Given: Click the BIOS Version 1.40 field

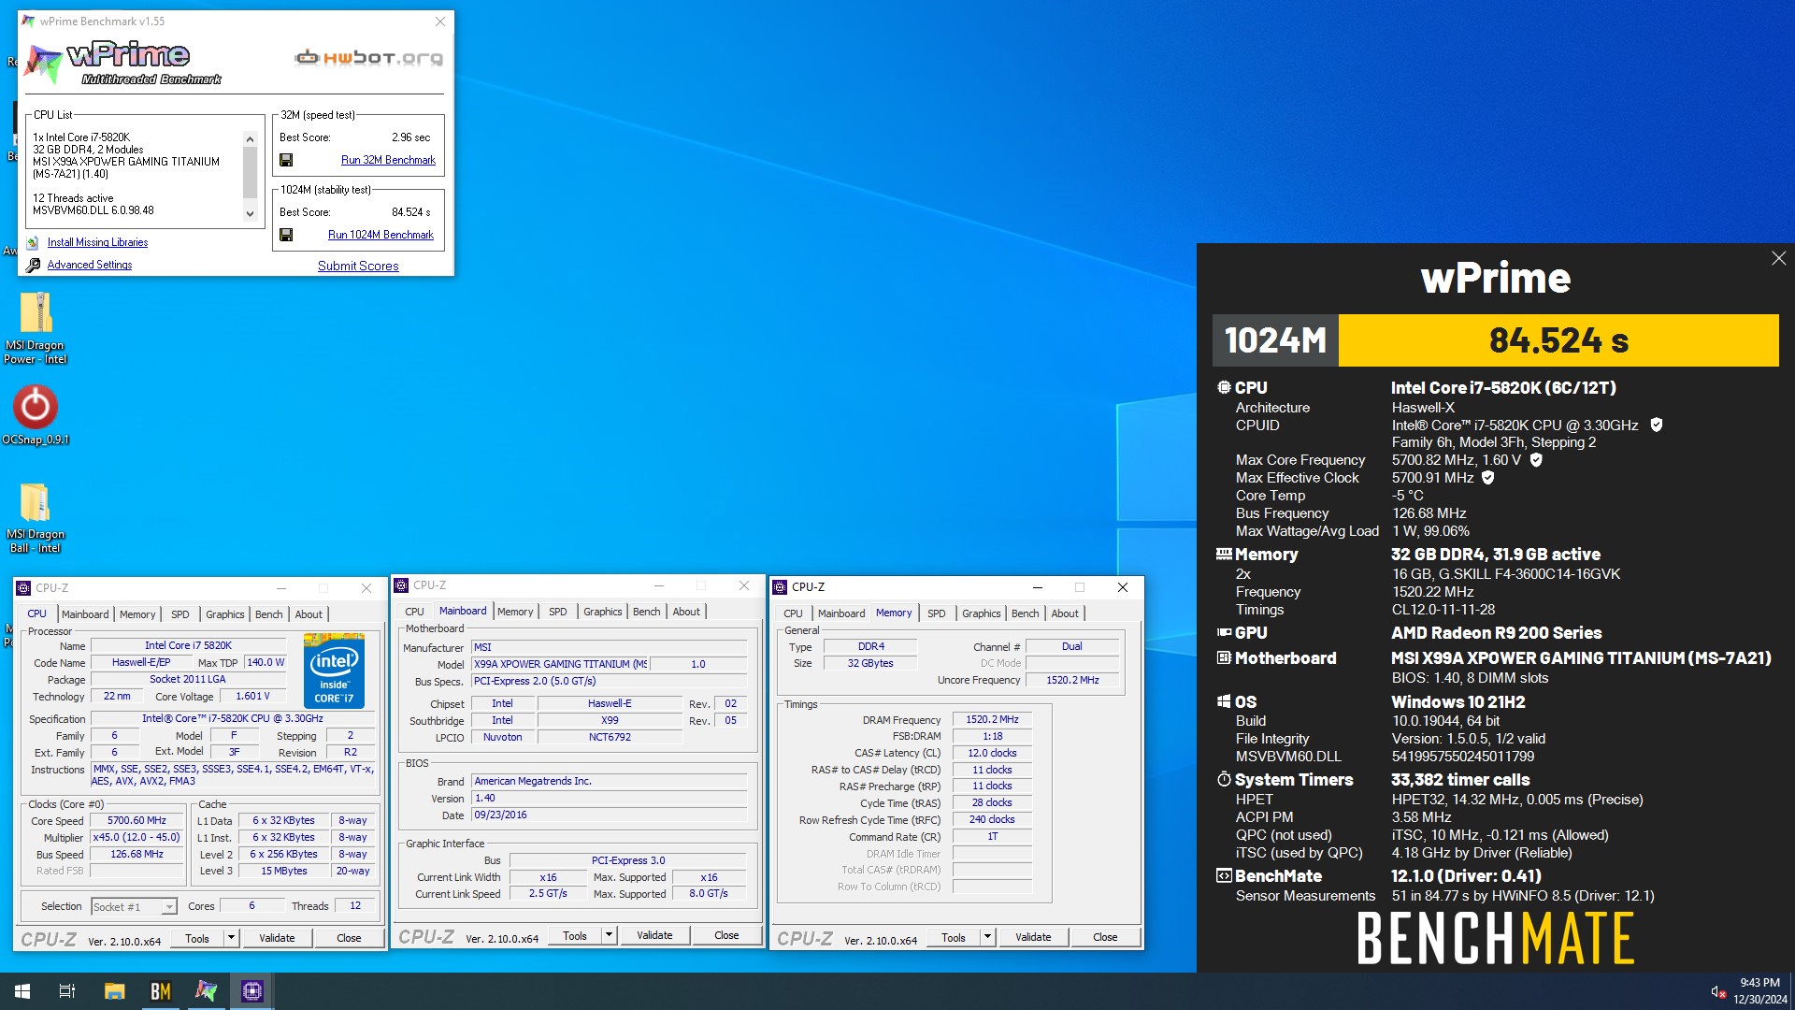Looking at the screenshot, I should click(609, 798).
